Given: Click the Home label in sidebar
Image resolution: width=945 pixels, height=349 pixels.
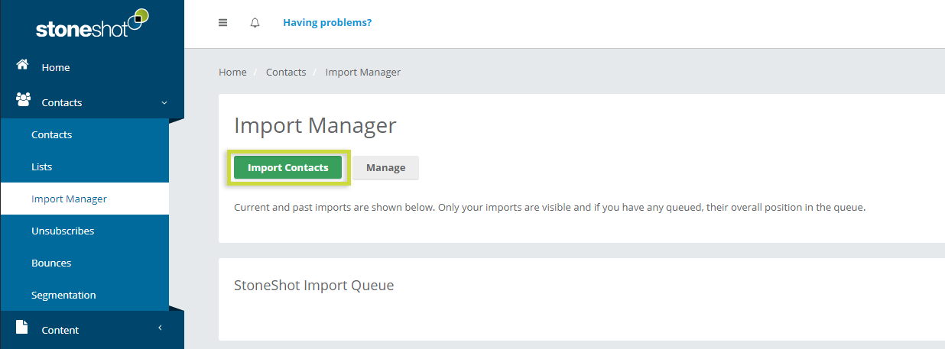Looking at the screenshot, I should 56,67.
